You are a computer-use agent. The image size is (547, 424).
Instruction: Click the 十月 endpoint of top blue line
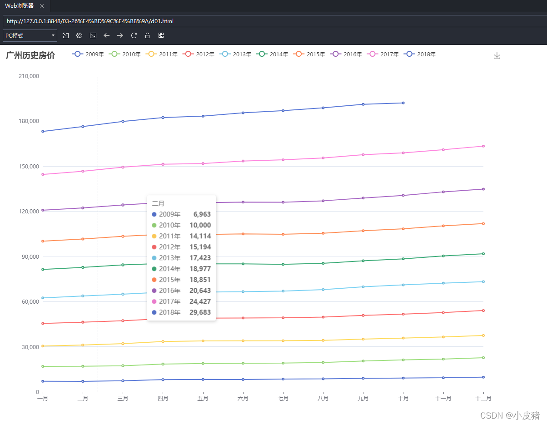click(403, 103)
